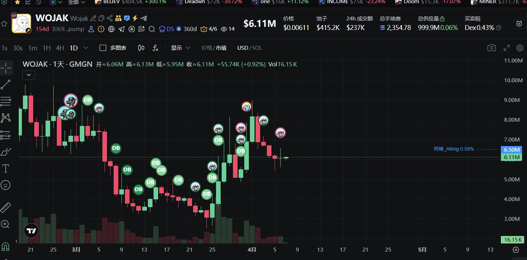Image resolution: width=527 pixels, height=260 pixels.
Task: Switch currency to SOL
Action: click(257, 48)
